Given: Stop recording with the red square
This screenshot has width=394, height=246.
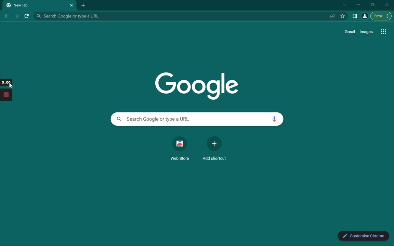Looking at the screenshot, I should click(6, 95).
